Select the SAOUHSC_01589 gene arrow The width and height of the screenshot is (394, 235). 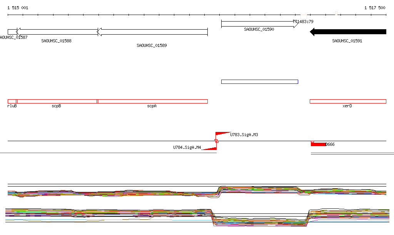point(152,32)
